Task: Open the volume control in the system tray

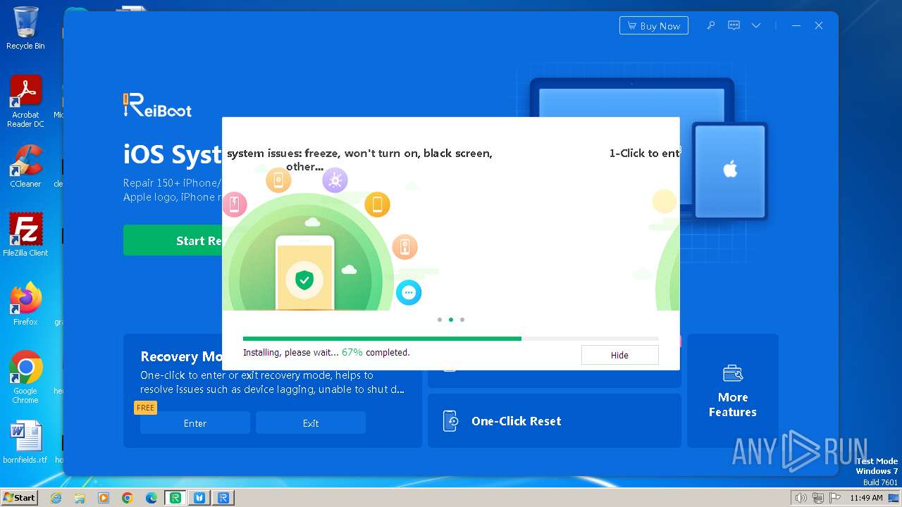Action: click(x=801, y=498)
